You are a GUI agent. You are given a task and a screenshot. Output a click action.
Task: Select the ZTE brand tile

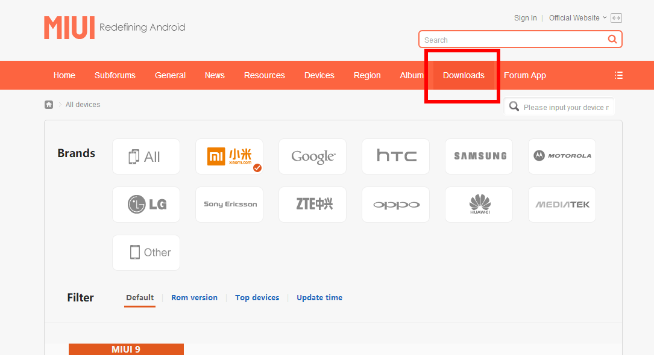[x=312, y=205]
